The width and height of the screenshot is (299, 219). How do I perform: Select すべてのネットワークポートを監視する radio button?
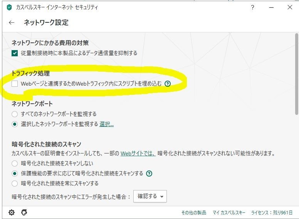(15, 114)
